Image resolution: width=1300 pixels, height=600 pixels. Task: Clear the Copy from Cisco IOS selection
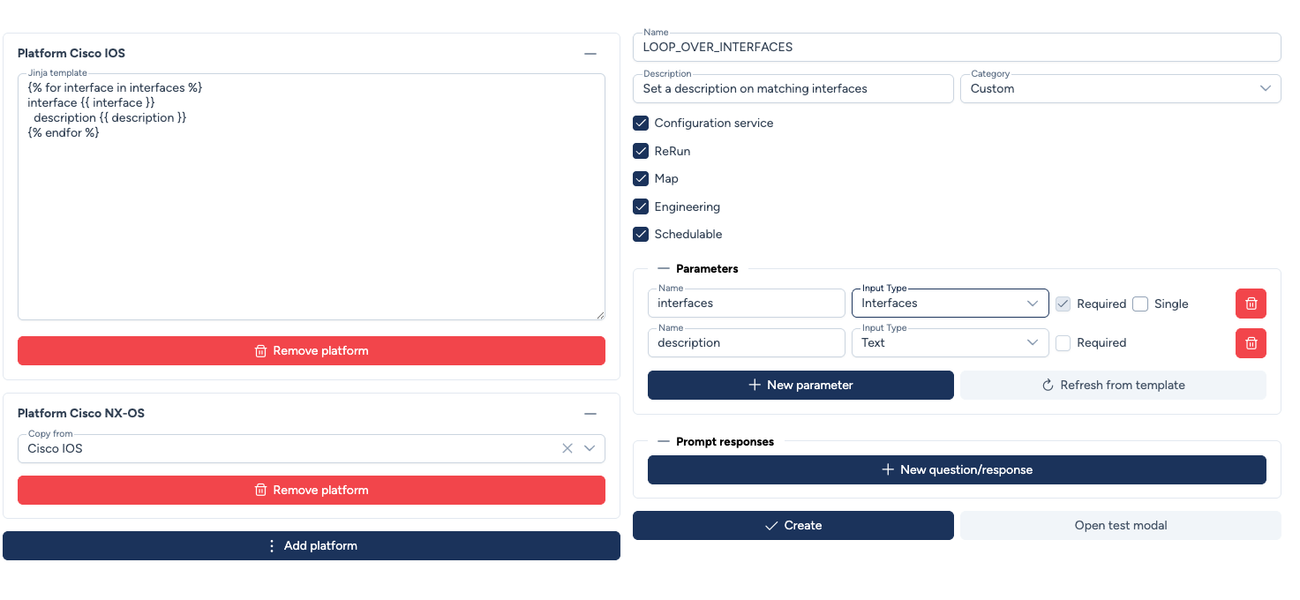point(567,448)
